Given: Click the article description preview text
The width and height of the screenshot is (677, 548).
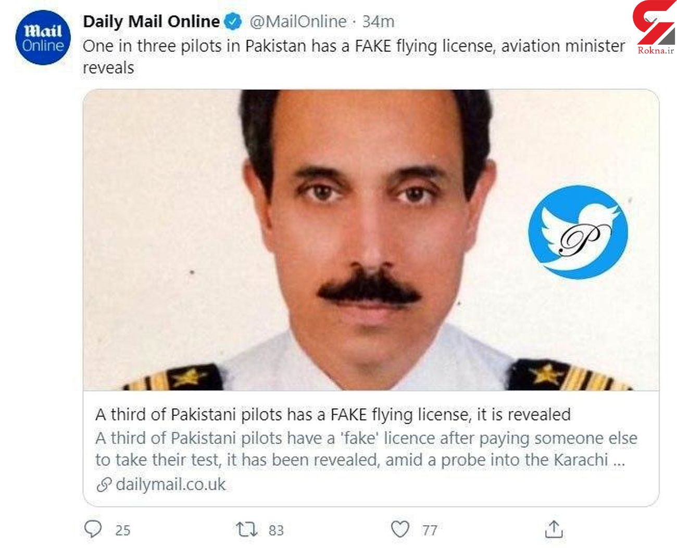Looking at the screenshot, I should pos(365,449).
